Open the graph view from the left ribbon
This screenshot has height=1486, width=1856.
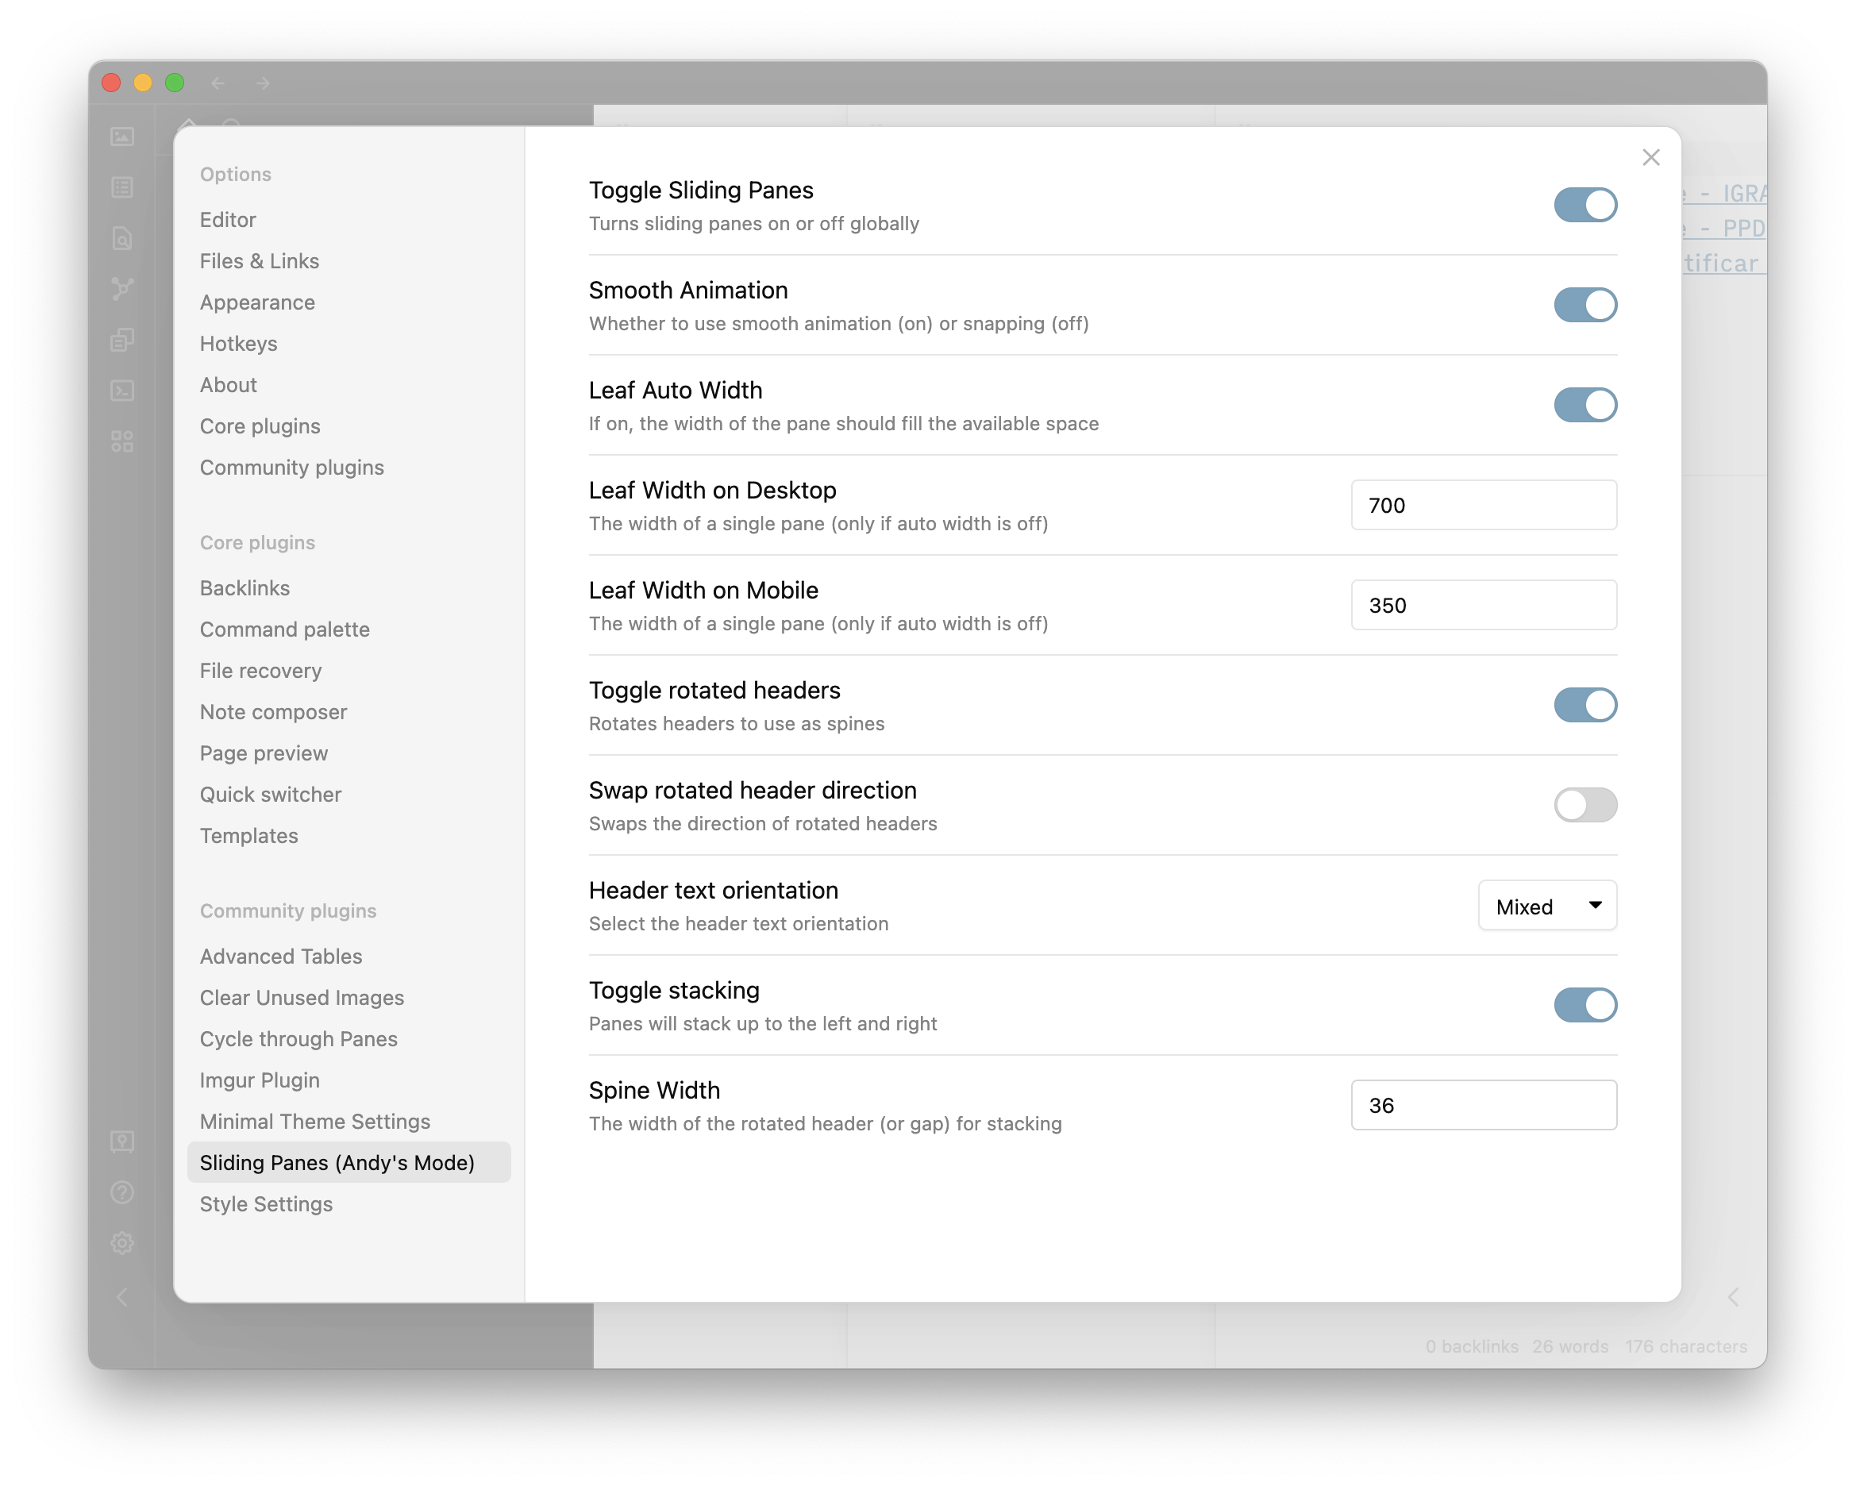click(x=122, y=289)
